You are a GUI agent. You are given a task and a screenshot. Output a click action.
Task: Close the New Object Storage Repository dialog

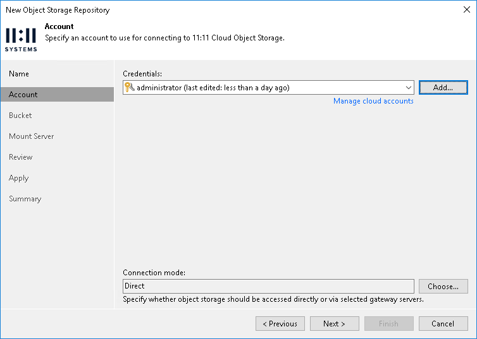467,9
